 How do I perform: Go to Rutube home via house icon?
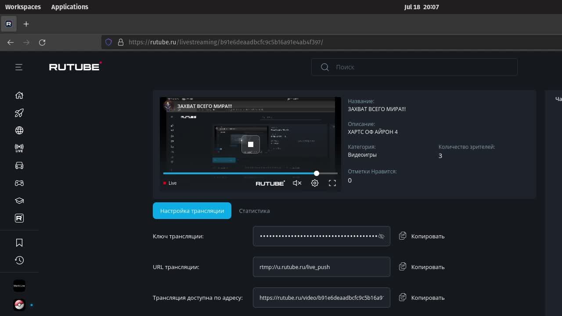19,95
